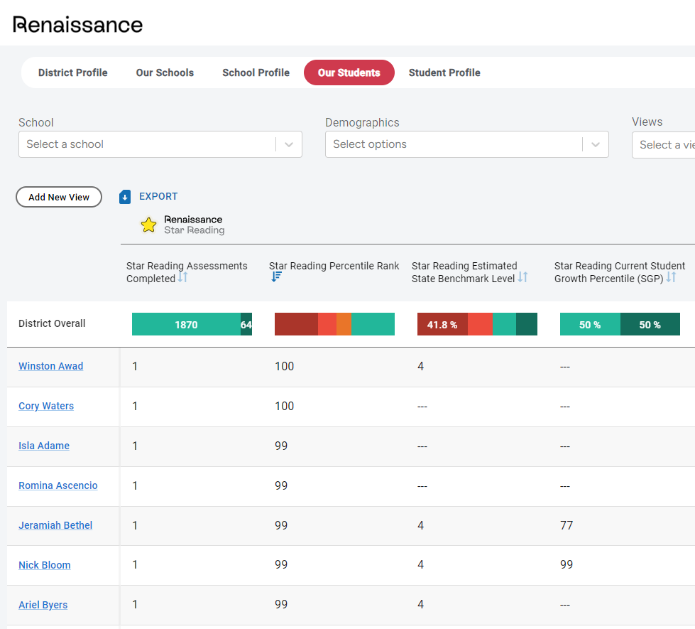The image size is (695, 629).
Task: Open the School dropdown chevron
Action: tap(289, 144)
